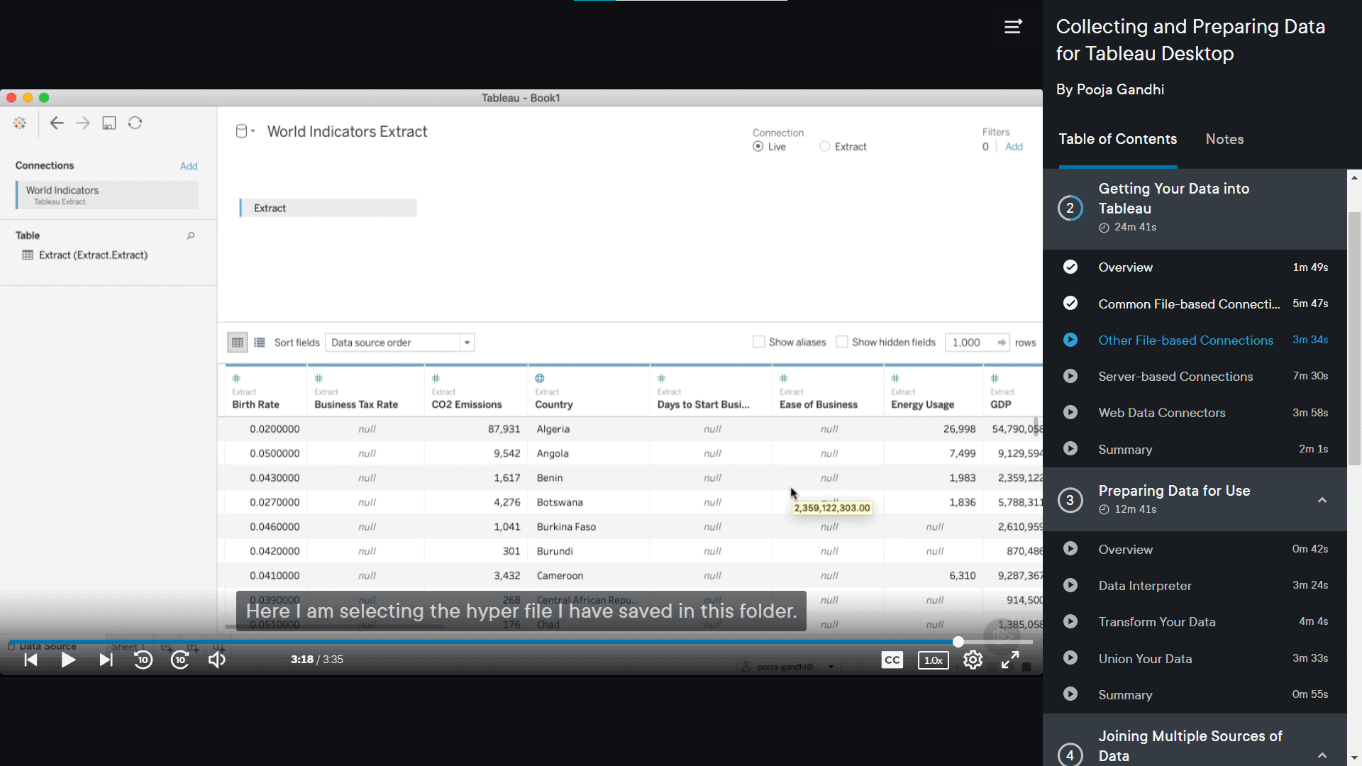Select the Extract connection radio button

pos(824,146)
